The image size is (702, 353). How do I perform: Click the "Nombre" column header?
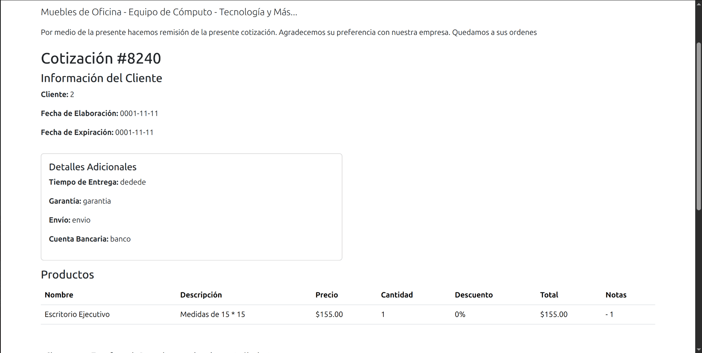click(59, 295)
